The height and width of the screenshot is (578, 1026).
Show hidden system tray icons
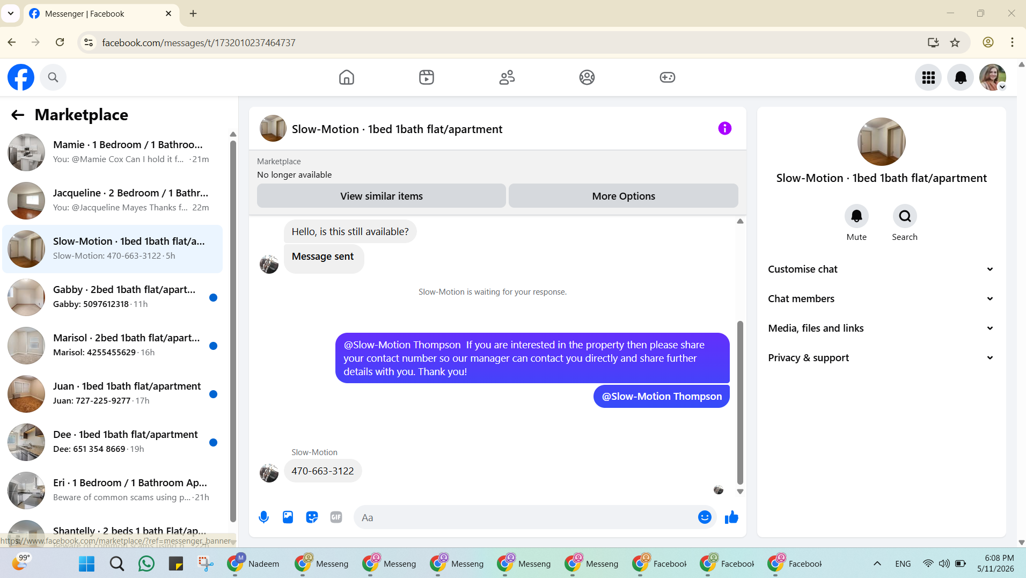pos(877,564)
